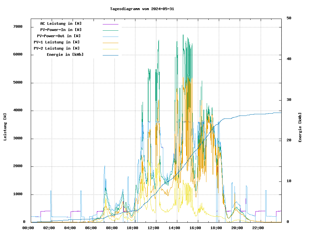Select the 12:00 time axis label
The image size is (314, 235).
tap(153, 228)
